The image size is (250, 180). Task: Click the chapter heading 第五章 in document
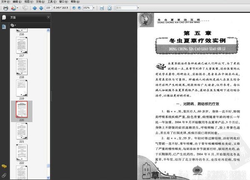(197, 33)
